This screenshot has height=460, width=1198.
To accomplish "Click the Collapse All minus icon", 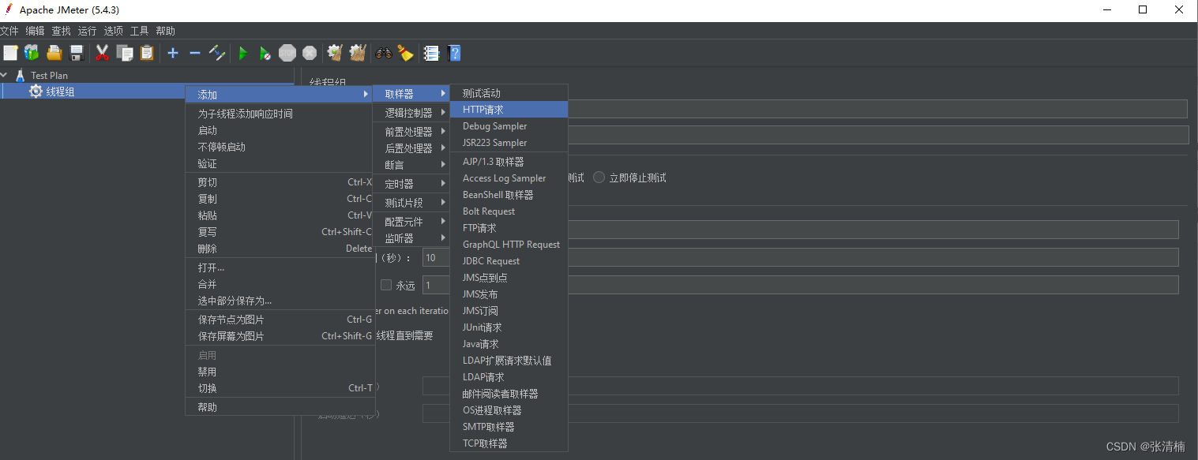I will [194, 53].
